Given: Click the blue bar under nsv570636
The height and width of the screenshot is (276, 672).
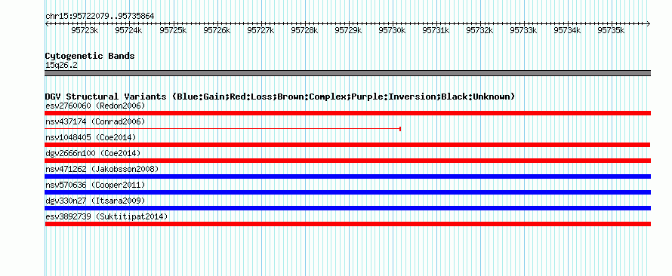Looking at the screenshot, I should coord(347,192).
